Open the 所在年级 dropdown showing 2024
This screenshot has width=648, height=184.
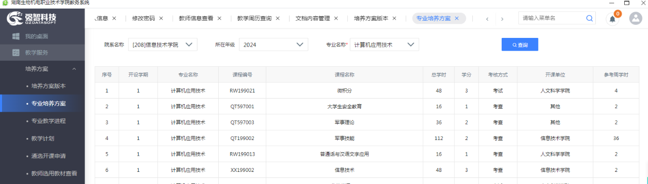click(273, 44)
